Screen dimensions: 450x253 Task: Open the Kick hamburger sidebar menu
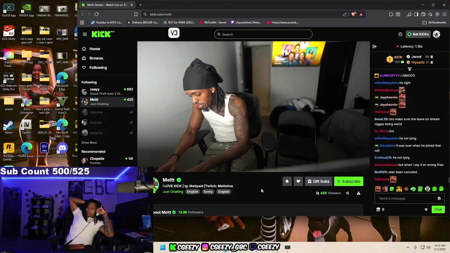(85, 34)
